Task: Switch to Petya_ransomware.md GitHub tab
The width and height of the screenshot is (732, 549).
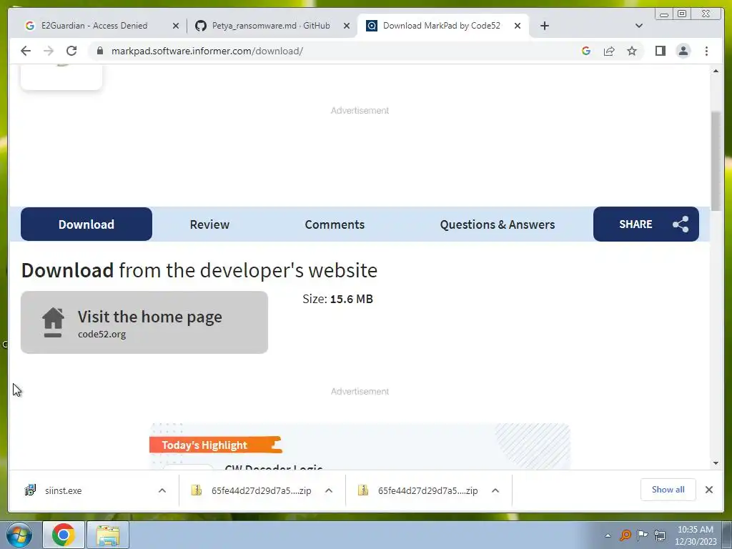Action: (271, 26)
